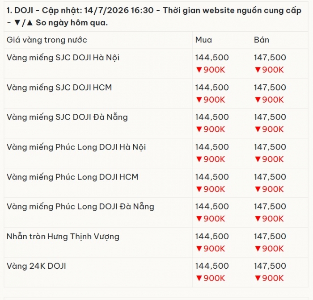The height and width of the screenshot is (300, 313).
Task: Select 'Vàng miếng SJC DOJI HCM' row label
Action: pyautogui.click(x=59, y=87)
